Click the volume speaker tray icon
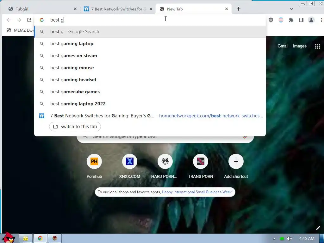Image resolution: width=324 pixels, height=243 pixels. [289, 239]
